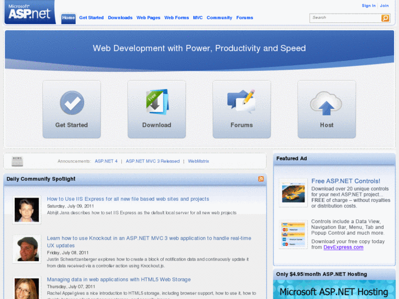The image size is (399, 299).
Task: Select MVC in the navigation bar
Action: click(x=198, y=18)
